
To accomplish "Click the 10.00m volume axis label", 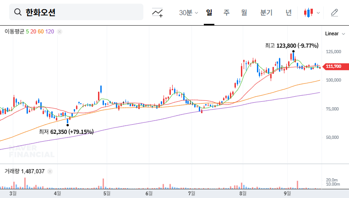I will point(333,184).
